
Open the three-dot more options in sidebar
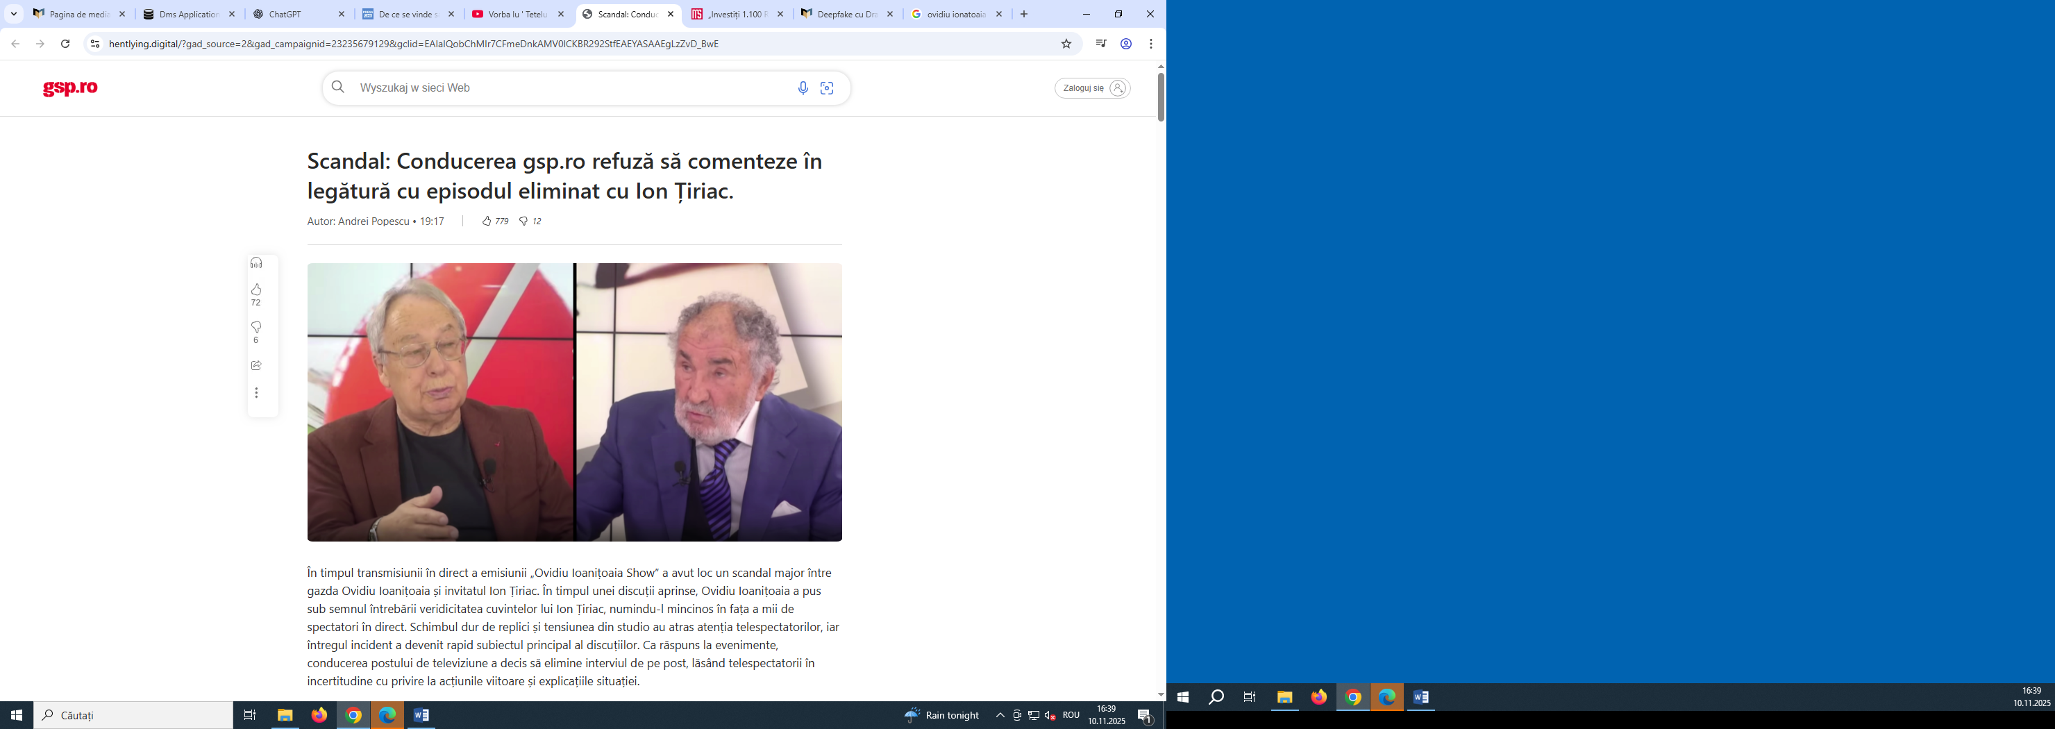click(x=256, y=393)
